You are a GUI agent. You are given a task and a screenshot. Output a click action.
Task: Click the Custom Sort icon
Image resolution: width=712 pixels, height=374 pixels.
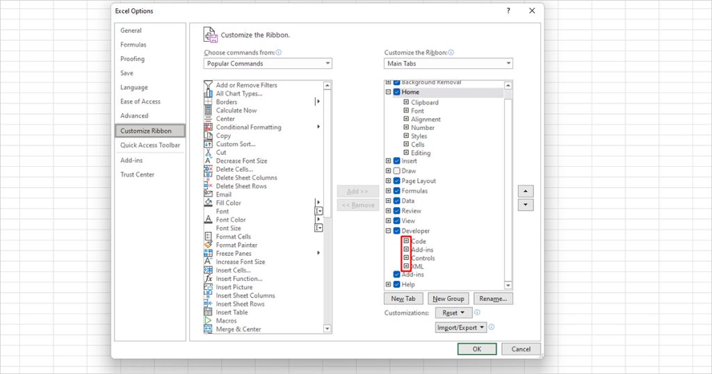pyautogui.click(x=208, y=144)
